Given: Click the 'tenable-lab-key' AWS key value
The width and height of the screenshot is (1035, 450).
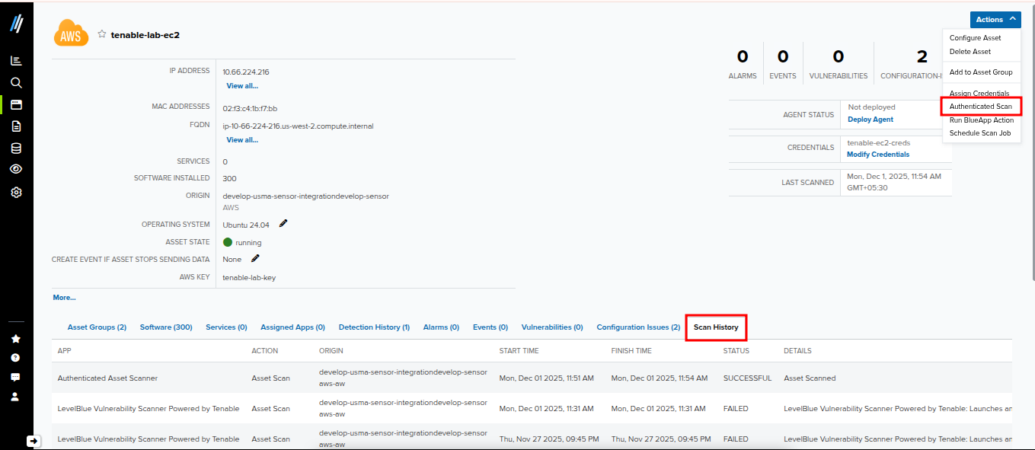Looking at the screenshot, I should [x=249, y=278].
